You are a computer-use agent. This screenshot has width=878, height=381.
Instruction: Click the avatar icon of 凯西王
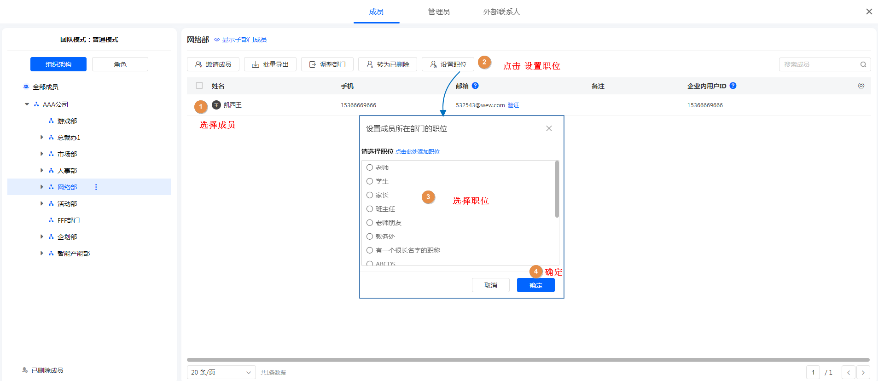(x=216, y=105)
